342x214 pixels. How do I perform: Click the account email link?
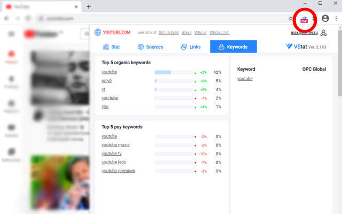coord(304,33)
